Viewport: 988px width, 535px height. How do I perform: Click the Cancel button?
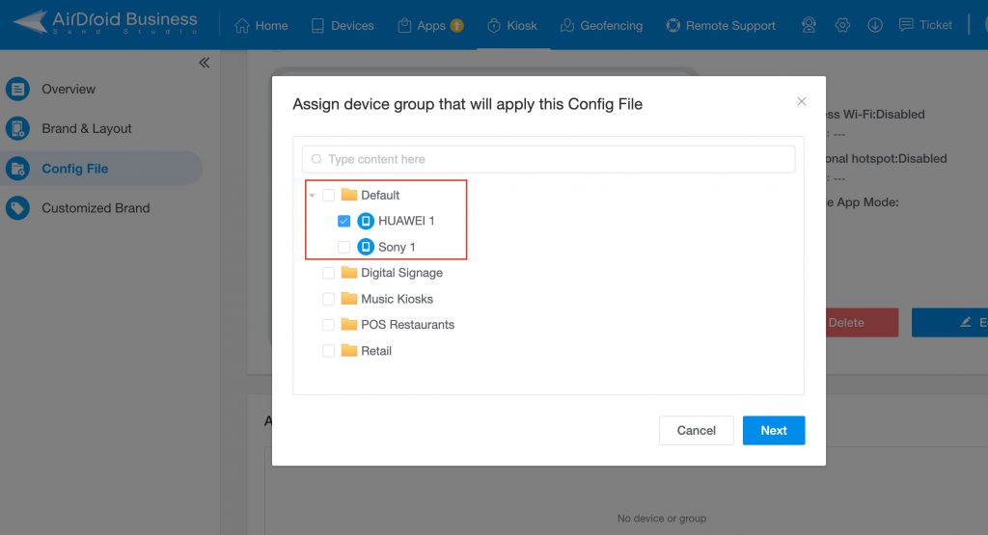click(697, 431)
